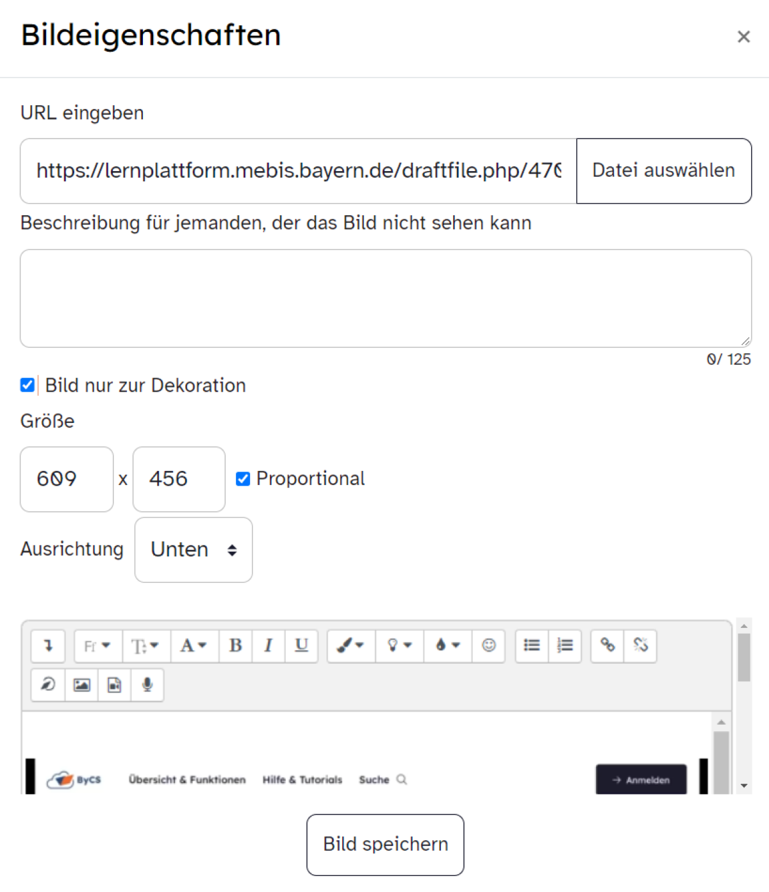Click the Italic I icon in preview
Screen dimensions: 769x892
coord(269,646)
